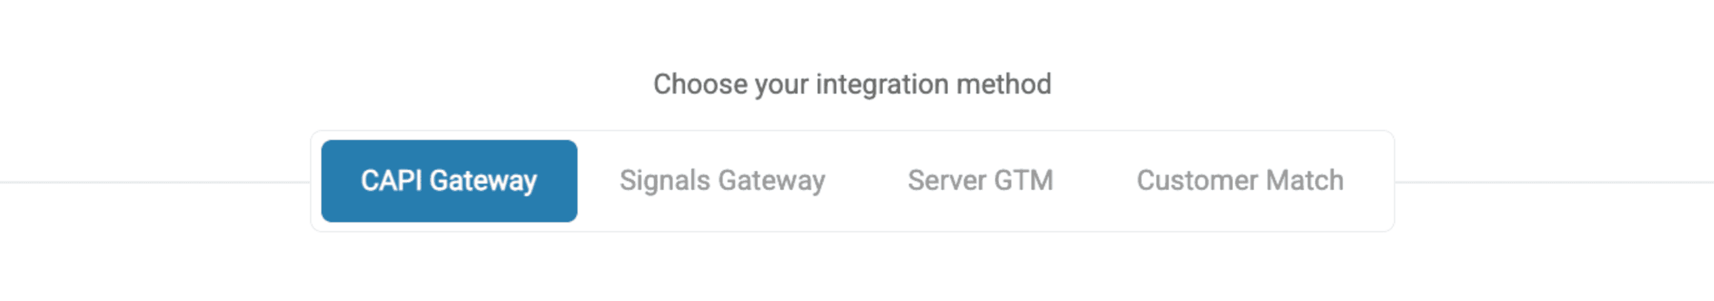Viewport: 1714px width, 301px height.
Task: Choose the Customer Match tab
Action: tap(1240, 180)
